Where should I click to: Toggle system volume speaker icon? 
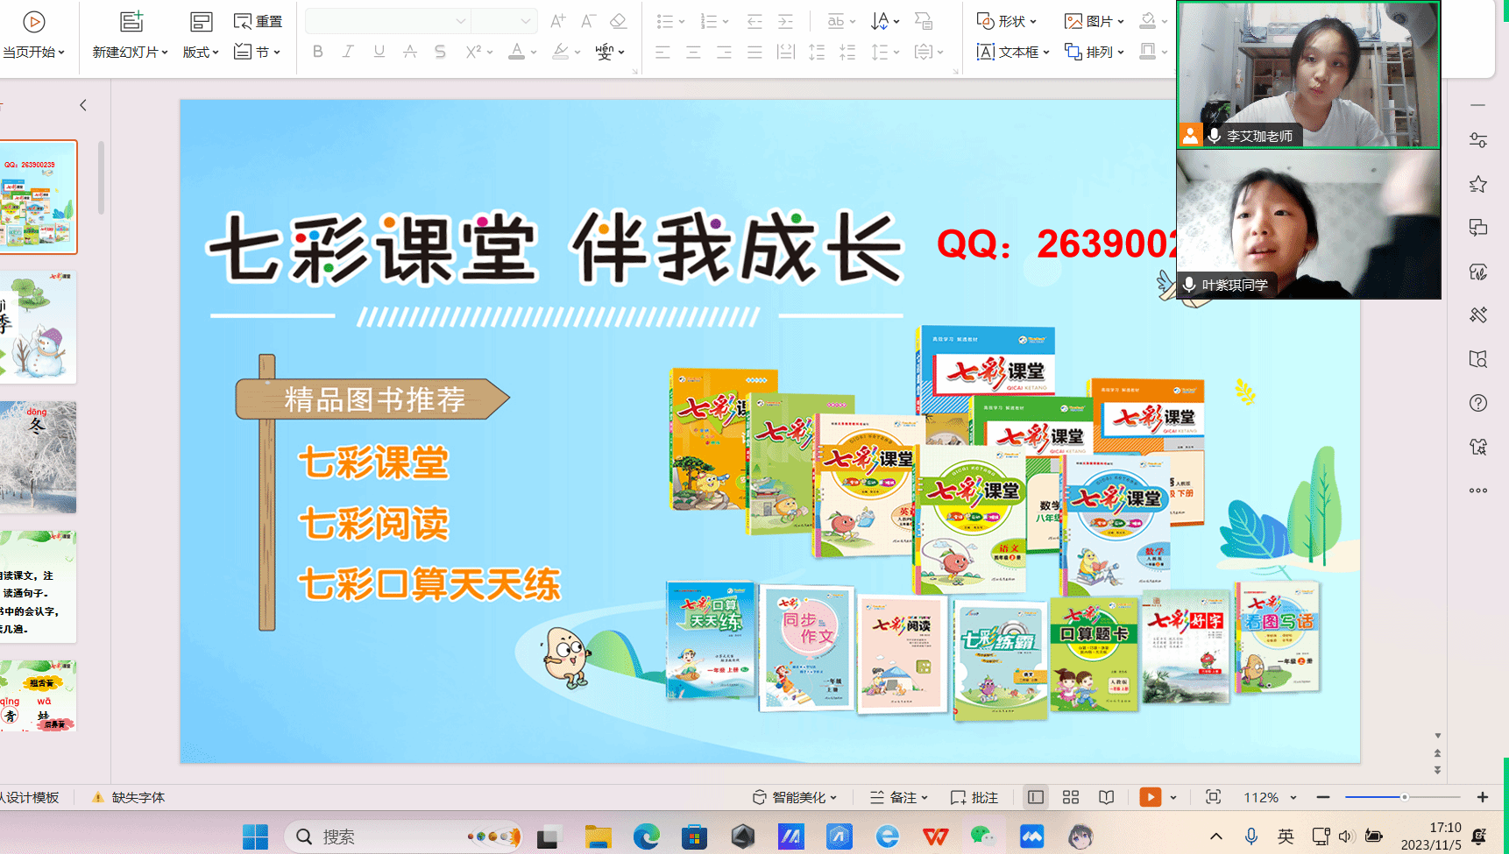(1347, 836)
